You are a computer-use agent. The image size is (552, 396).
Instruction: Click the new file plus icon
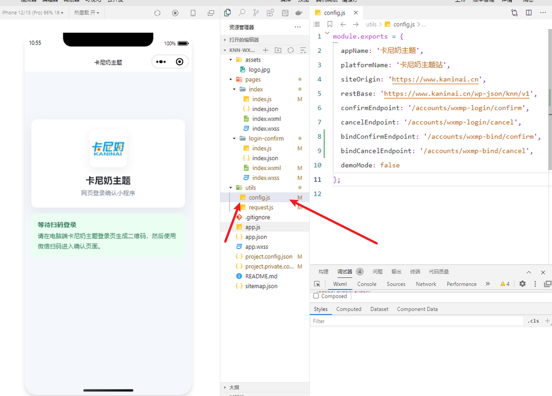coord(265,50)
